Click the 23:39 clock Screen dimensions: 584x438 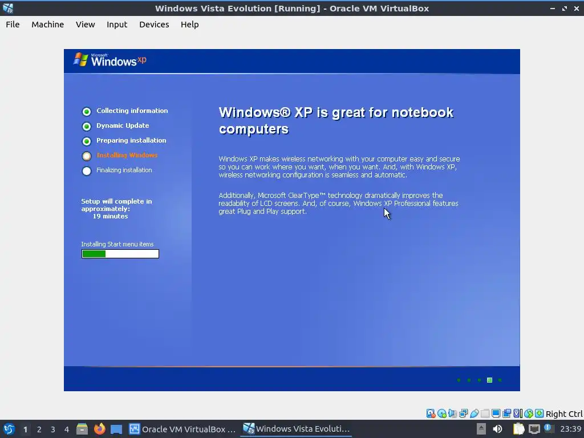tap(570, 429)
